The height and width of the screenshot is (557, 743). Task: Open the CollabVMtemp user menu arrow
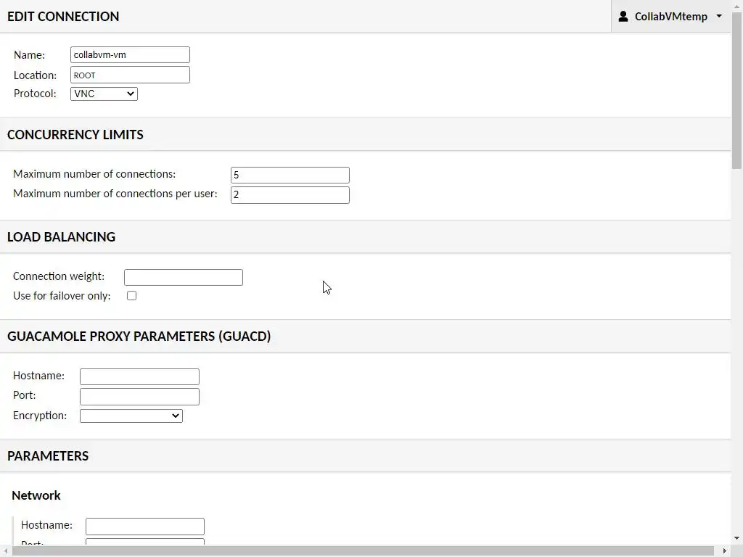click(719, 16)
